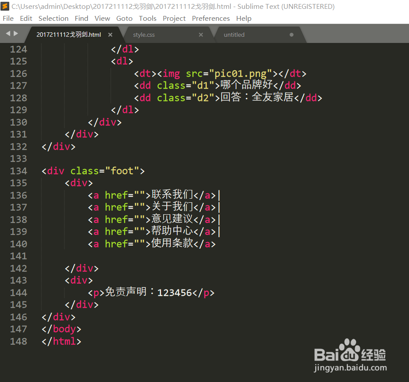Screen dimensions: 409x382
Task: Click the text 哪个品牌好 on line 127
Action: (x=246, y=85)
